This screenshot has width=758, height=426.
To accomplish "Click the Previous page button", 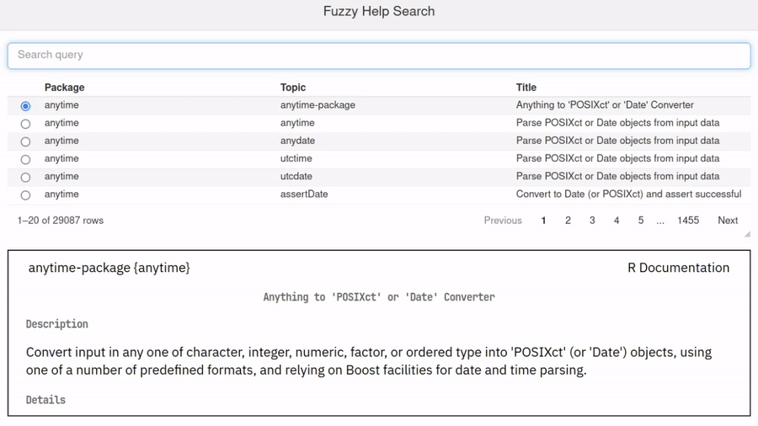I will tap(503, 221).
